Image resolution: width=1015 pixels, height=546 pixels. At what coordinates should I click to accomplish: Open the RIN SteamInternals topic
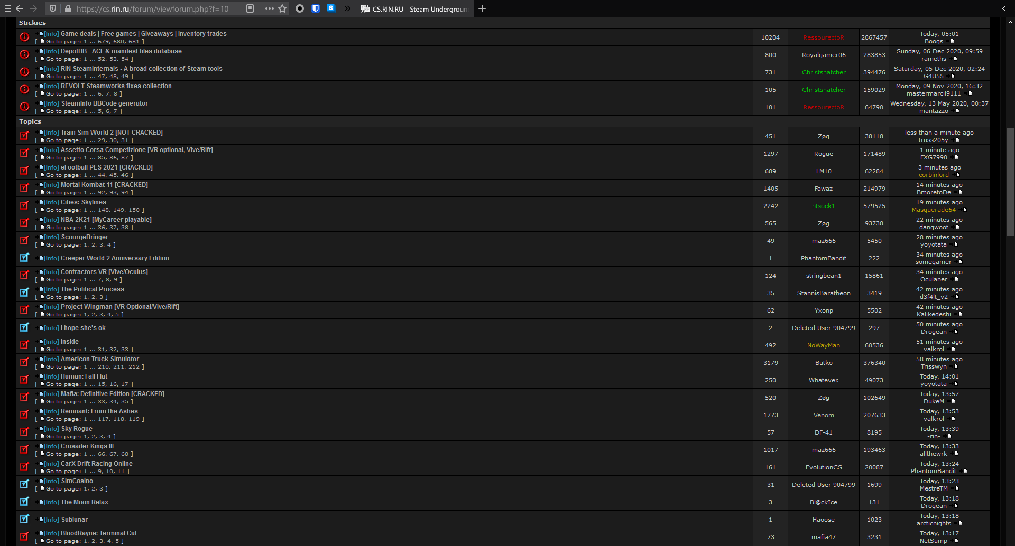pos(141,69)
